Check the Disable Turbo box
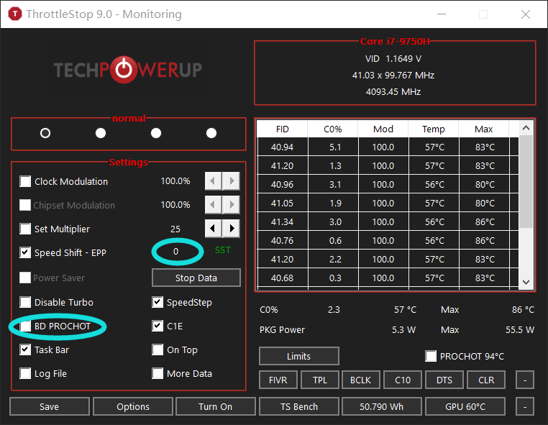Viewport: 548px width, 425px height. (25, 302)
